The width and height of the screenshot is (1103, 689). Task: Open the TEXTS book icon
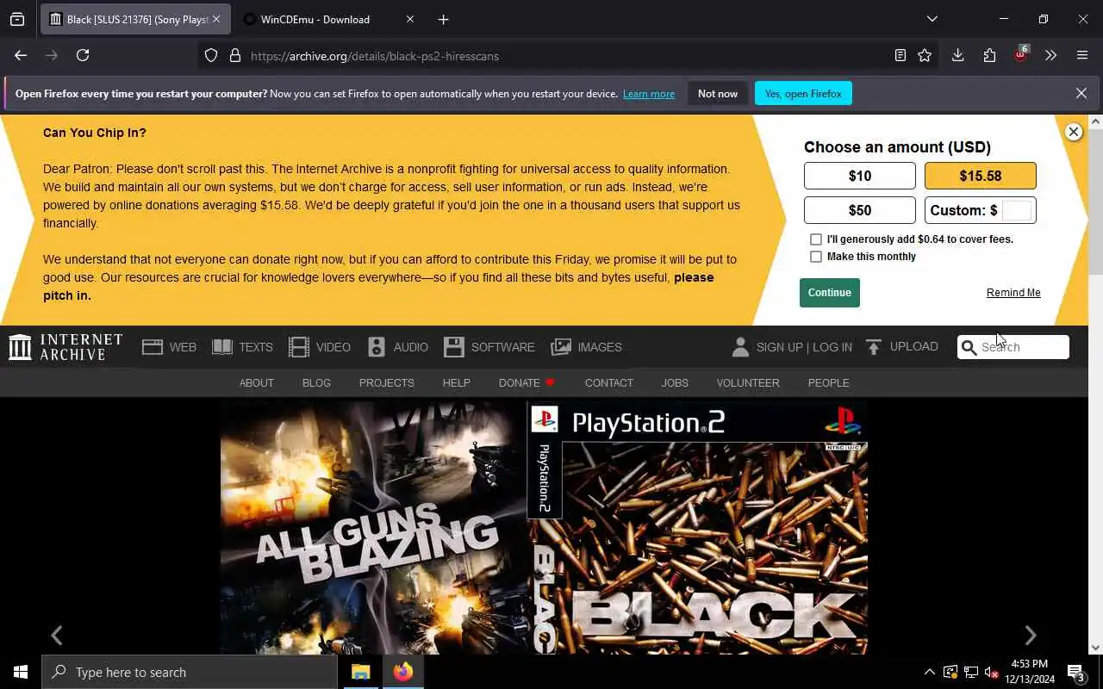[x=222, y=347]
